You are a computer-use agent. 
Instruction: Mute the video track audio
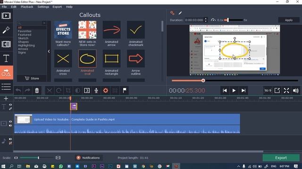click(10, 125)
